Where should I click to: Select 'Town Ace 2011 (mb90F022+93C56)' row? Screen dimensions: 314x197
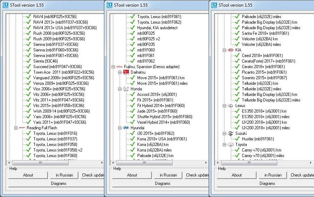pos(64,72)
